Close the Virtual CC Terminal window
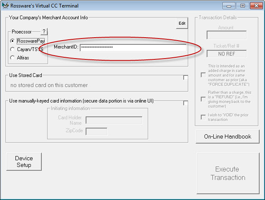265x200 pixels. pyautogui.click(x=255, y=6)
